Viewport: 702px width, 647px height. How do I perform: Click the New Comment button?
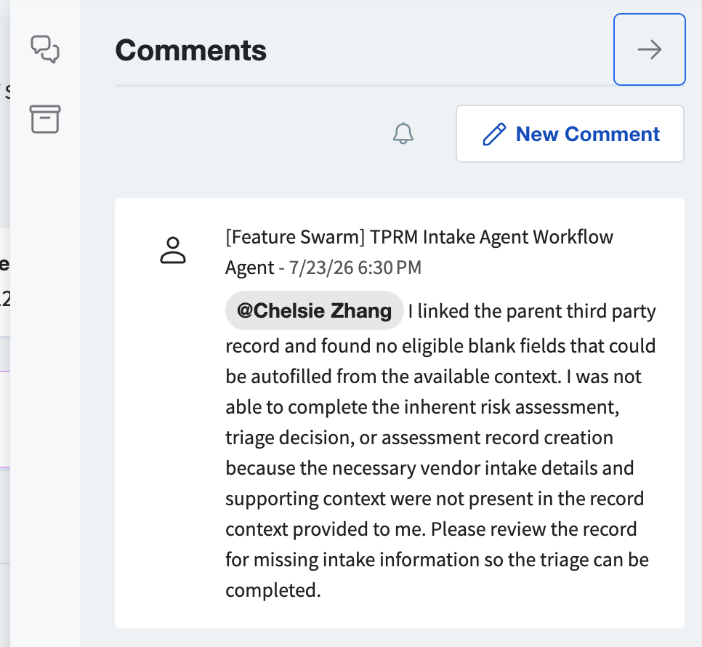570,134
